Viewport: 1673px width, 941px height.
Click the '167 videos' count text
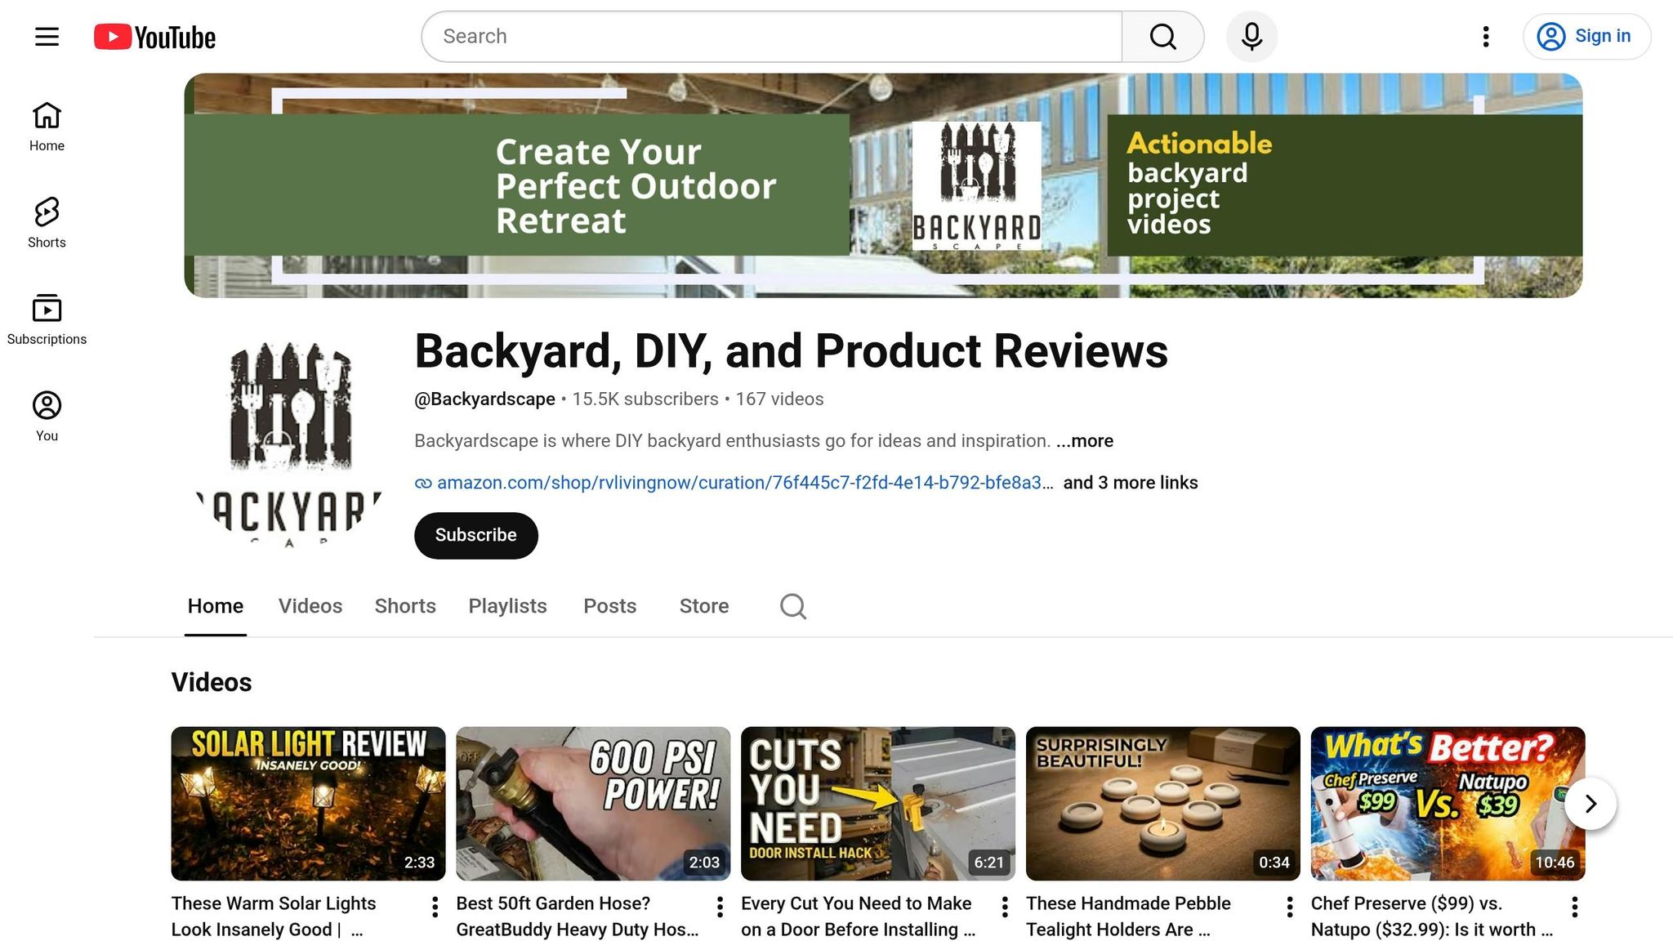point(779,399)
